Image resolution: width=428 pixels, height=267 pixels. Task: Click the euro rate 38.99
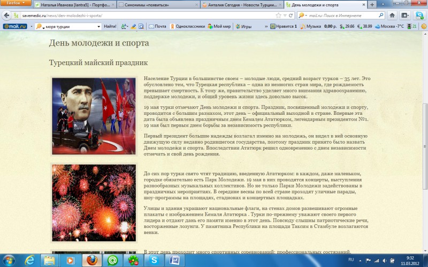tap(365, 26)
